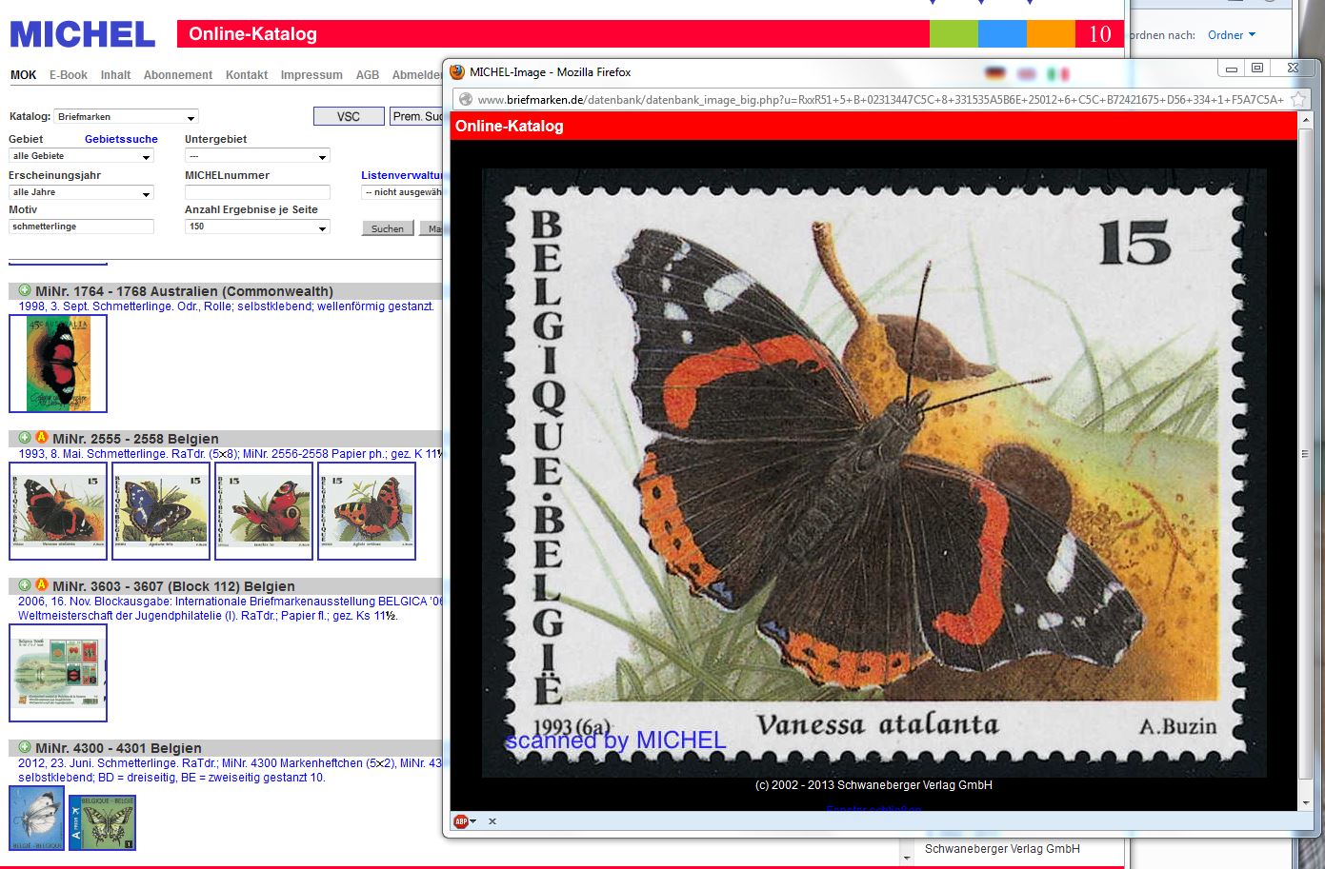Click the orange A icon for MiNr. 3603
1325x869 pixels.
(x=41, y=585)
